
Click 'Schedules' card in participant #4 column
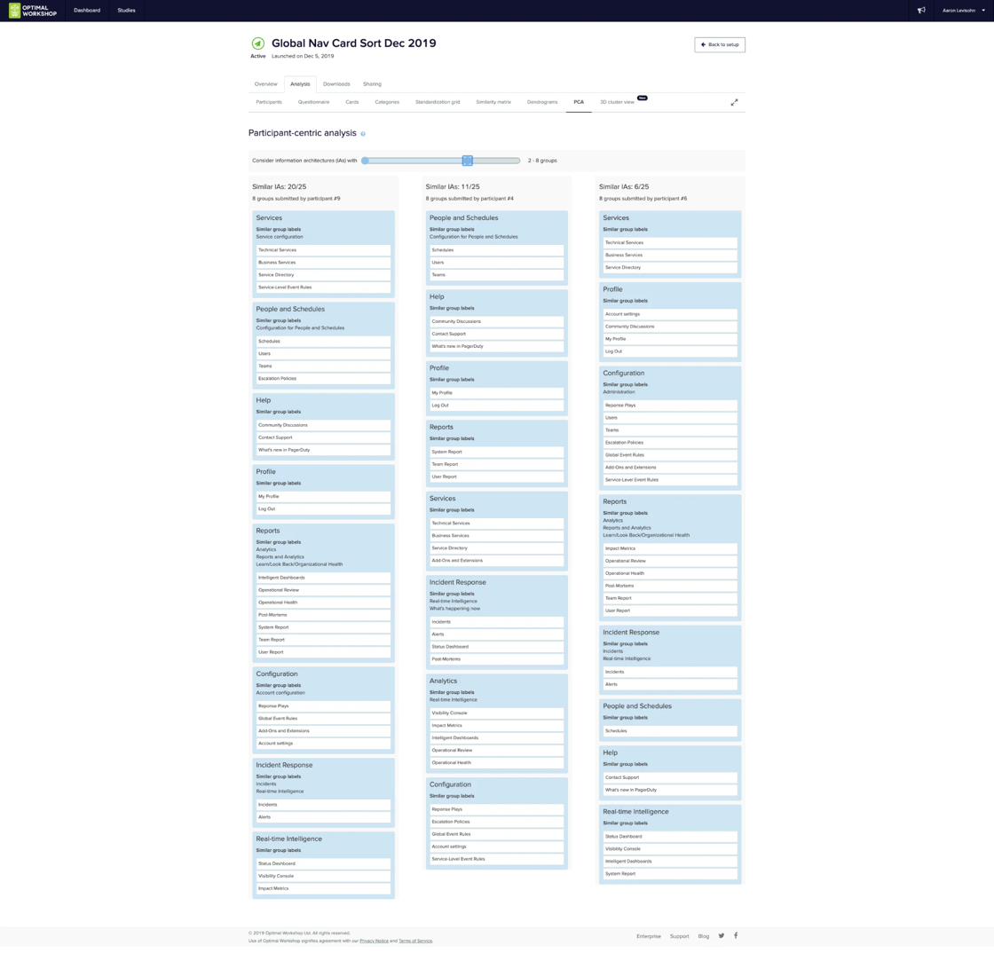(496, 250)
